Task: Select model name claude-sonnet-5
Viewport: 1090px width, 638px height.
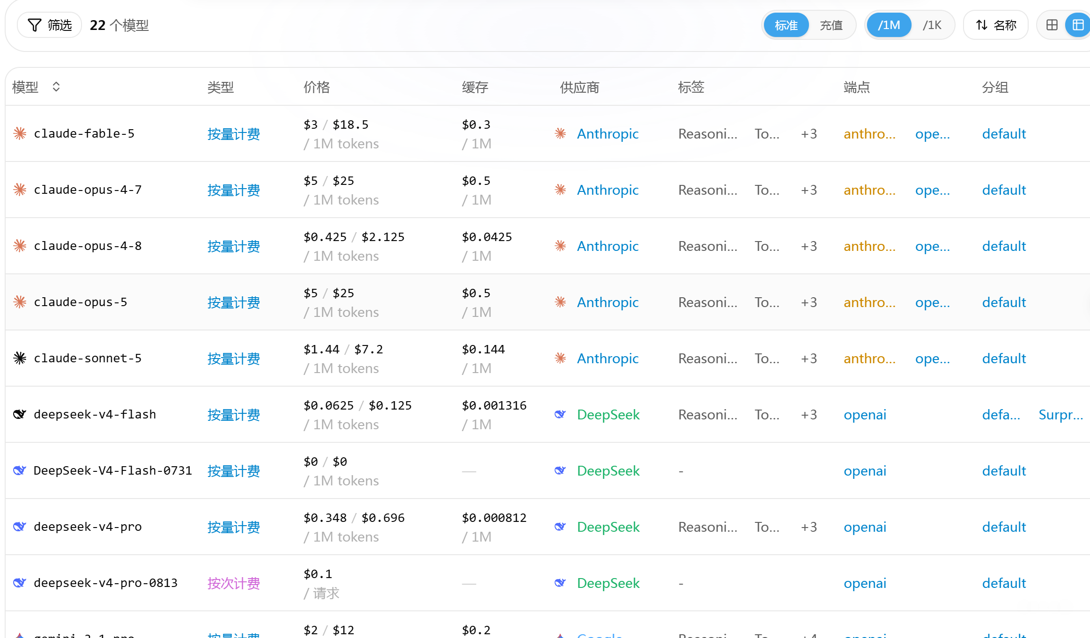Action: point(88,358)
